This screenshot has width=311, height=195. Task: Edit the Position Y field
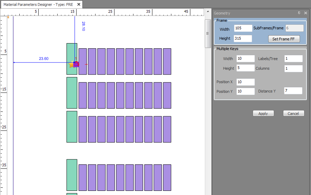pyautogui.click(x=245, y=91)
